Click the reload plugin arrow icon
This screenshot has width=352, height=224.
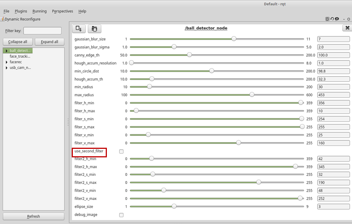pyautogui.click(x=332, y=19)
